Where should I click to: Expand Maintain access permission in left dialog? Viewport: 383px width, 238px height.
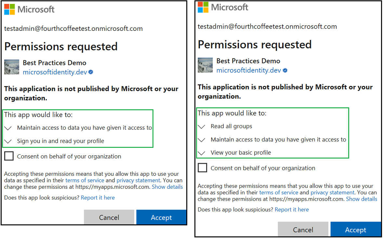tap(8, 128)
